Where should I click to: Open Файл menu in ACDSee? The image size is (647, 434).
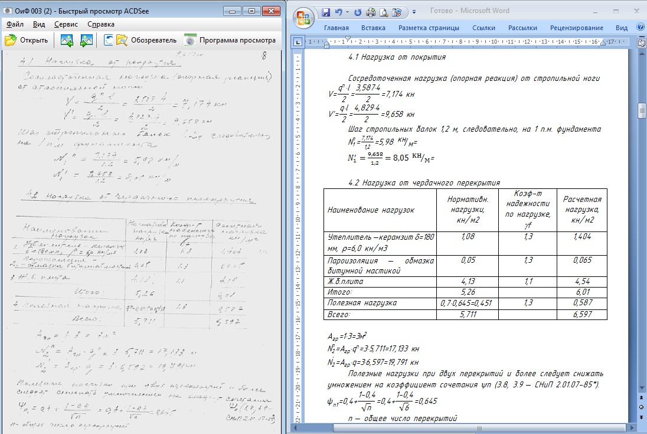tap(15, 24)
